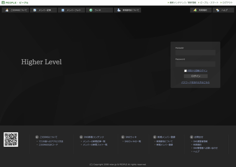Click the pencil icon on 利用規約 button
Viewport: 236px width, 167px height.
coord(195,10)
